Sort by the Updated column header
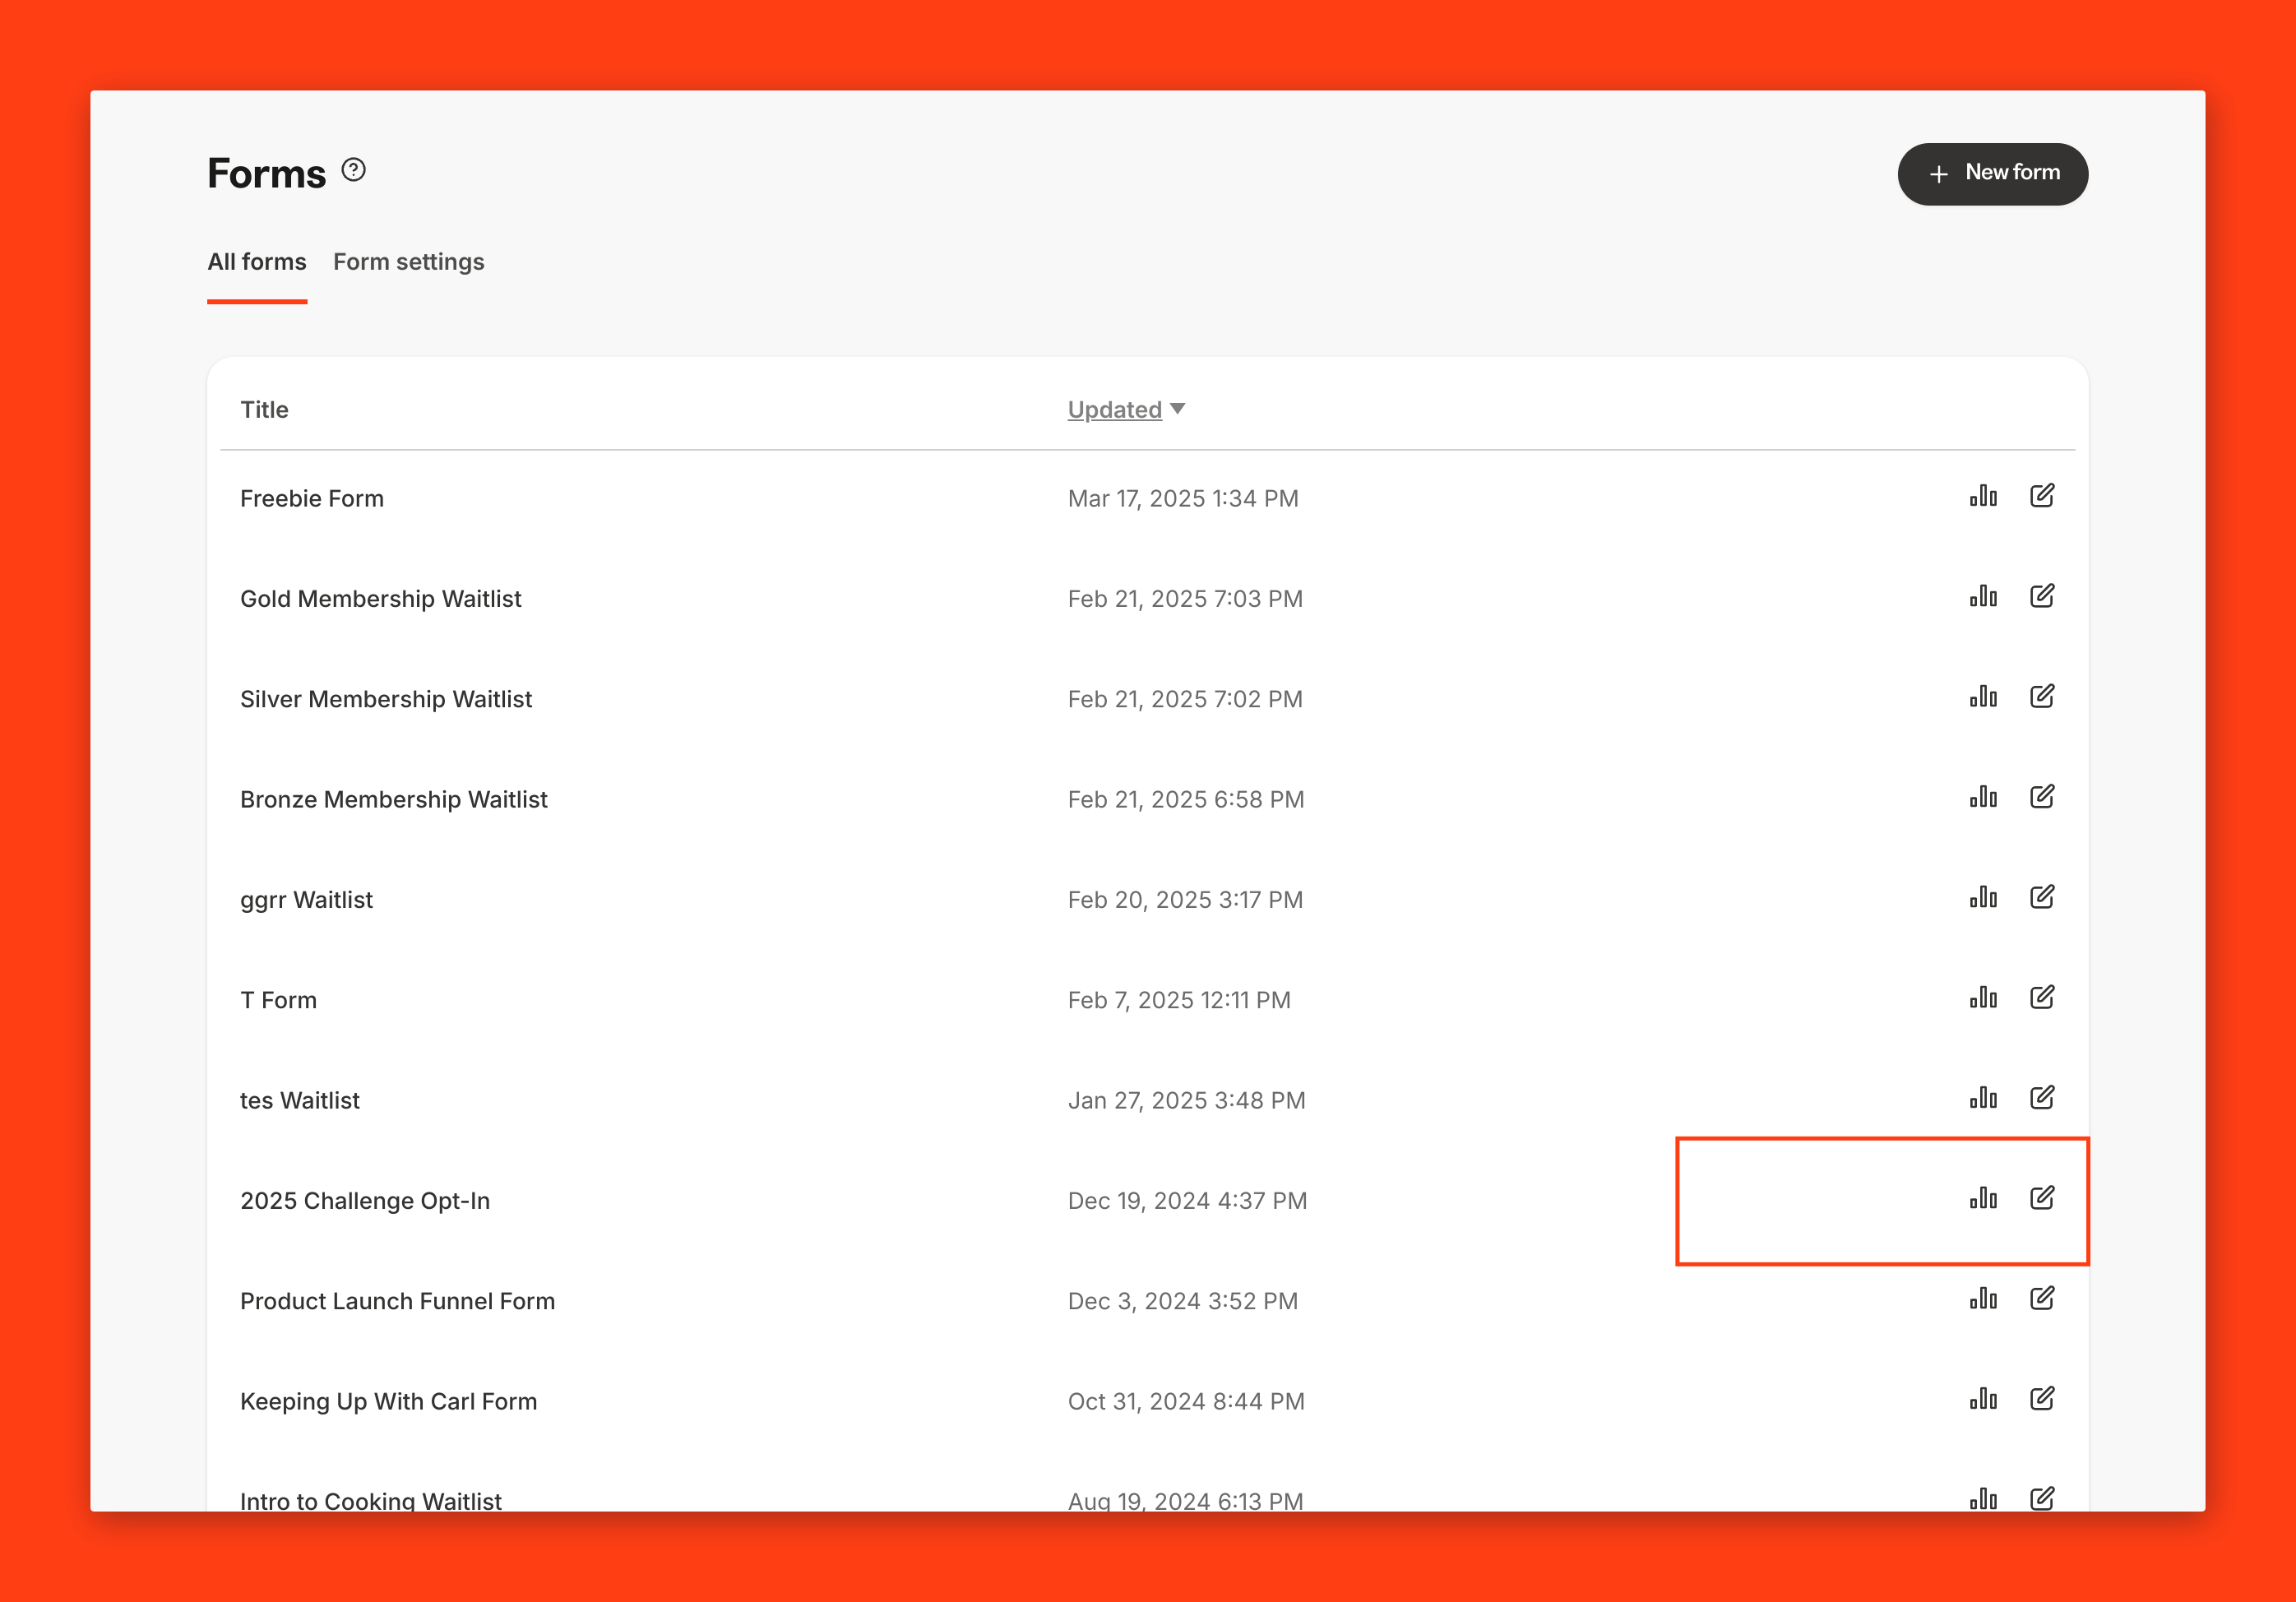Screen dimensions: 2296x1602 click(x=1114, y=410)
